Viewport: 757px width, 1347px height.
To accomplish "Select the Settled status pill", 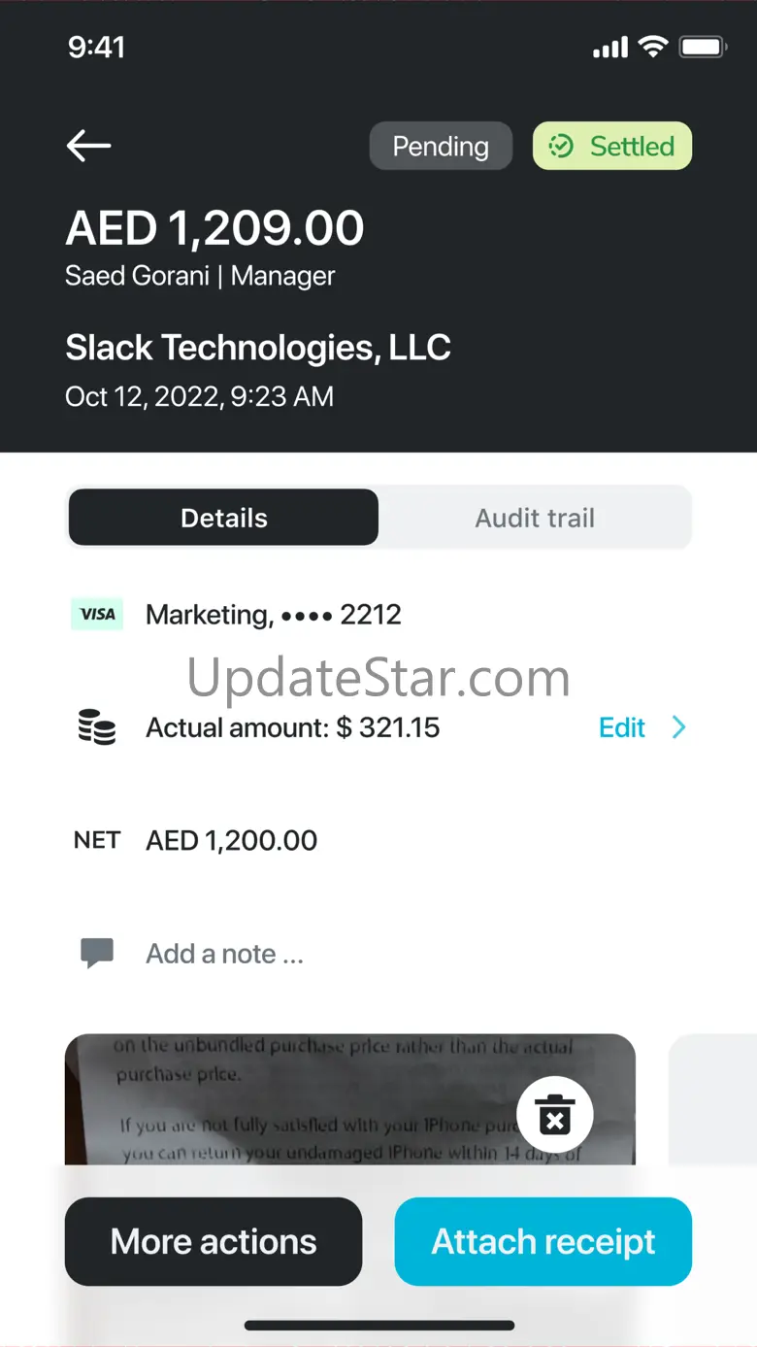I will (612, 147).
